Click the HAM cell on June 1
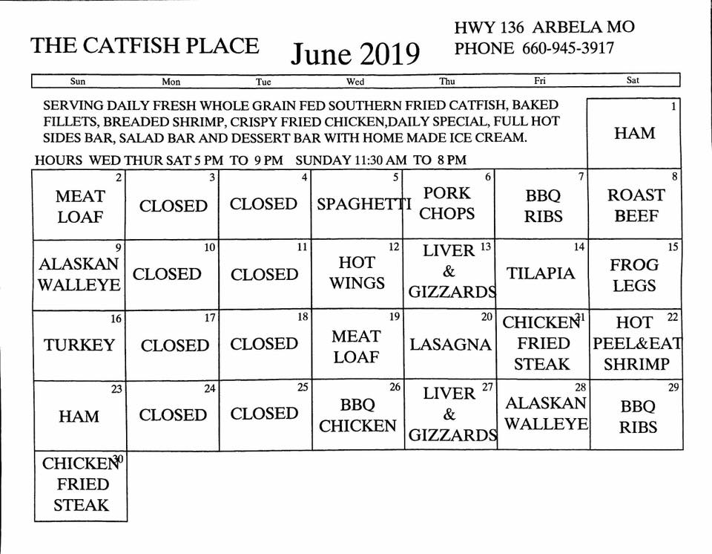Screen dimensions: 712x554 coord(634,134)
